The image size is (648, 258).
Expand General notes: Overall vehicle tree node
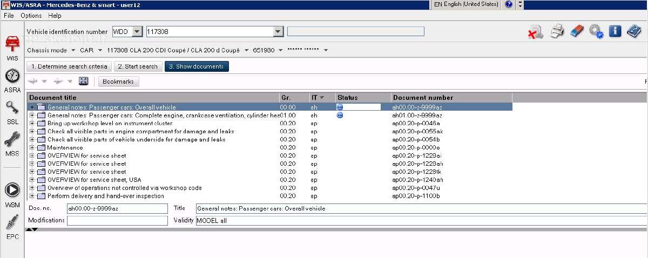(32, 107)
